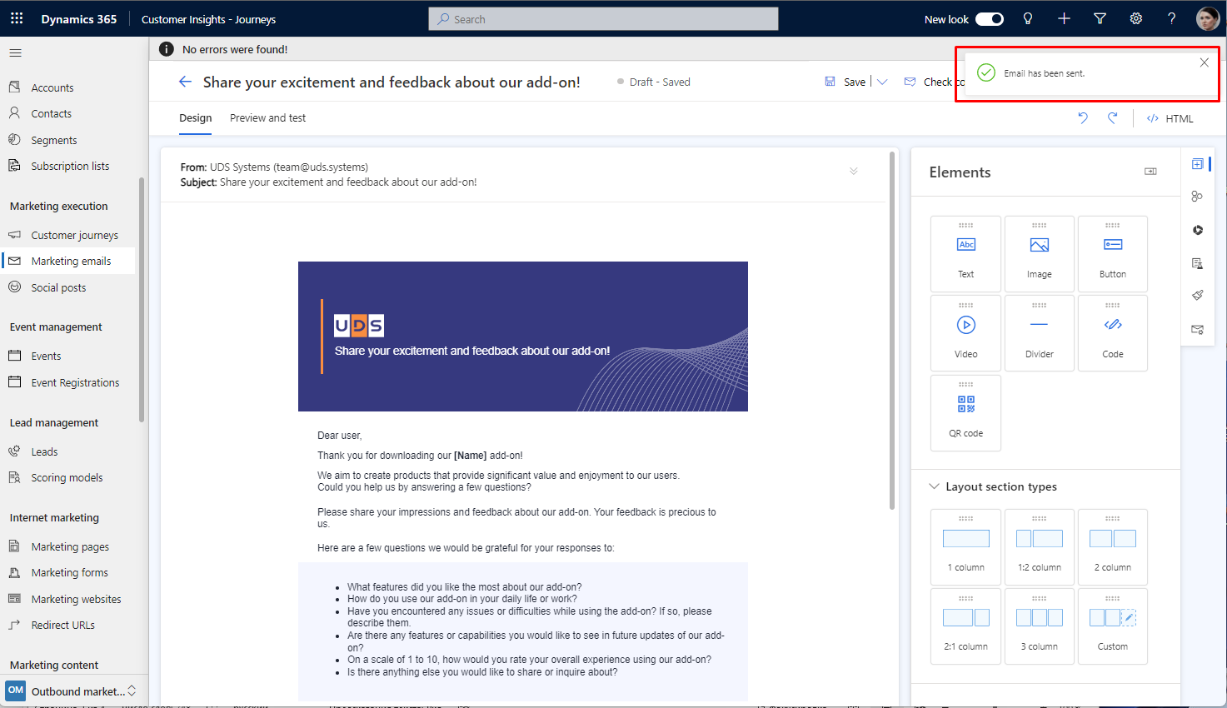Image resolution: width=1227 pixels, height=708 pixels.
Task: Open Subscription lists in the sidebar
Action: [68, 166]
